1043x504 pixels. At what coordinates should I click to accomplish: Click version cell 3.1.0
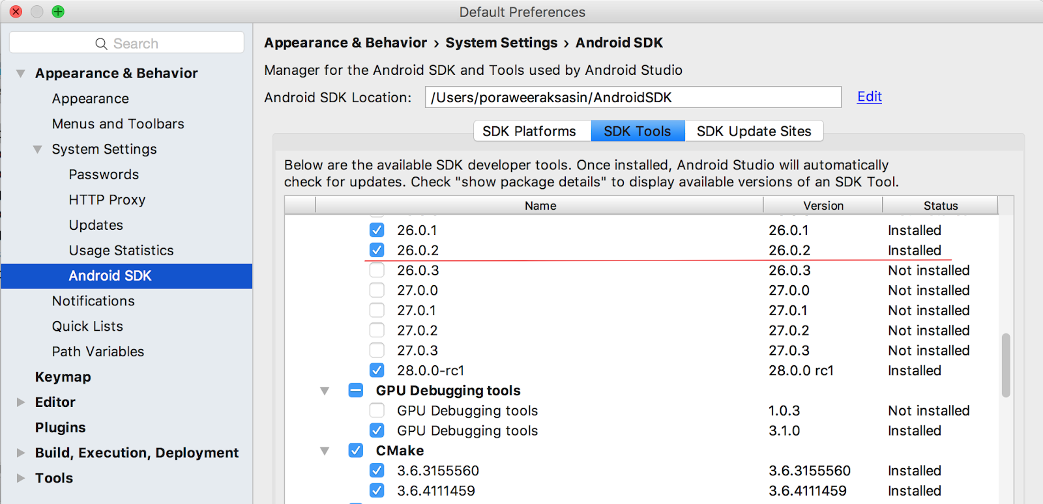click(x=784, y=431)
